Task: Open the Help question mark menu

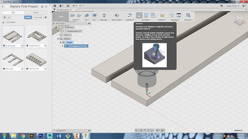Action: [244, 6]
